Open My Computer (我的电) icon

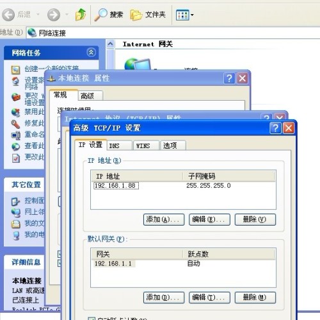pos(16,235)
